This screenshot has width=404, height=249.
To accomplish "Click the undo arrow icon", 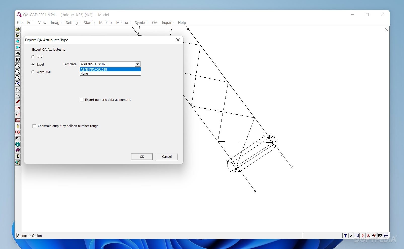I will pyautogui.click(x=18, y=96).
